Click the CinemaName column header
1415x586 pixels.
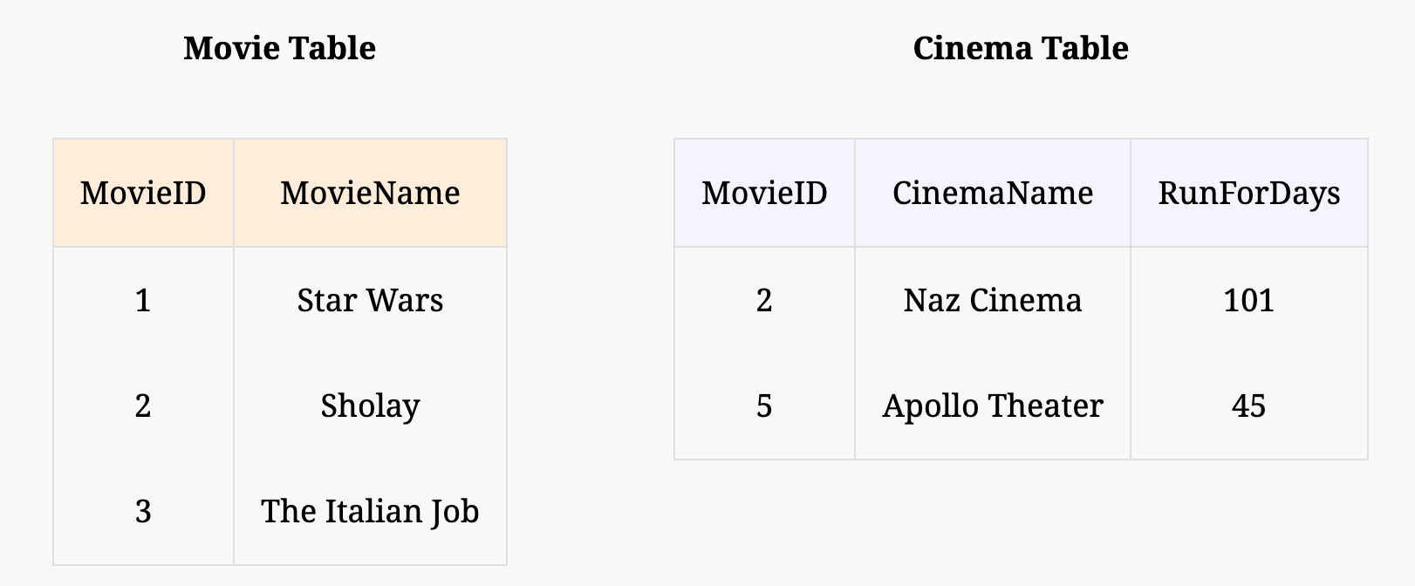(x=992, y=193)
